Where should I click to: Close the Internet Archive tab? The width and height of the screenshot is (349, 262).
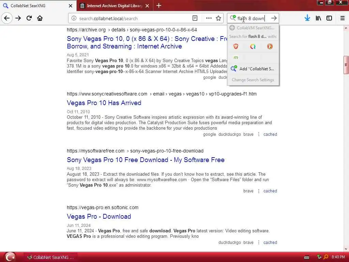coord(147,6)
